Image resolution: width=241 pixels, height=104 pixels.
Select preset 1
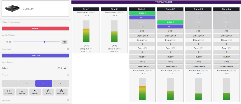click(10, 84)
